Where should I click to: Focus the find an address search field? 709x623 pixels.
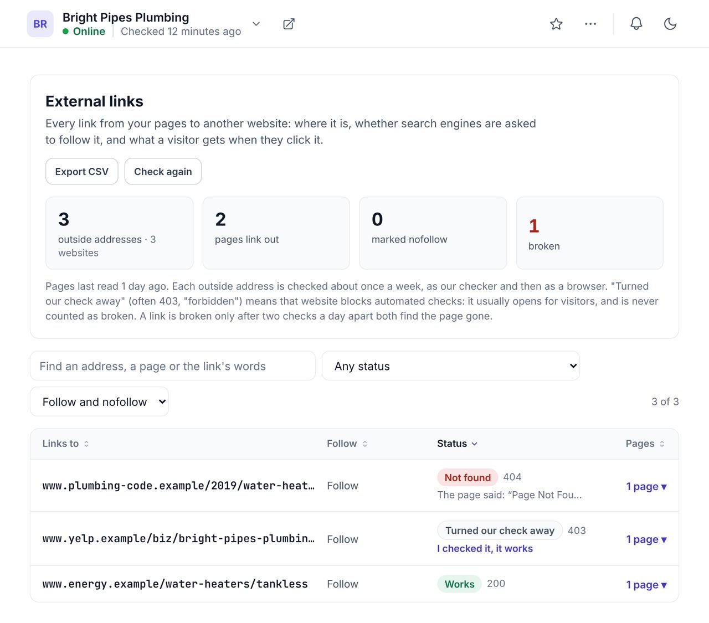[x=173, y=366]
